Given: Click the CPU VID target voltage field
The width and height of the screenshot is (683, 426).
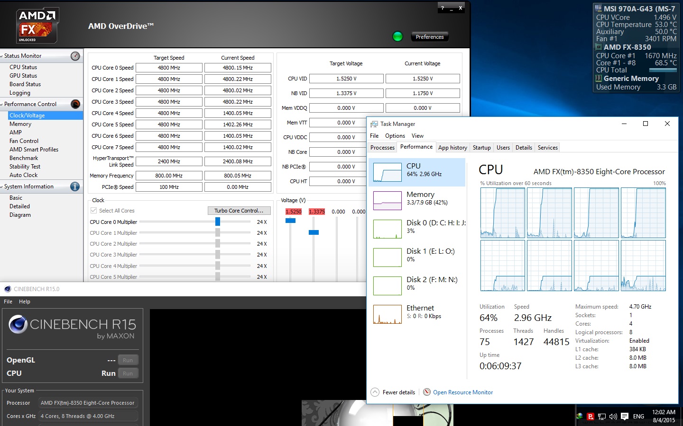Looking at the screenshot, I should 346,79.
